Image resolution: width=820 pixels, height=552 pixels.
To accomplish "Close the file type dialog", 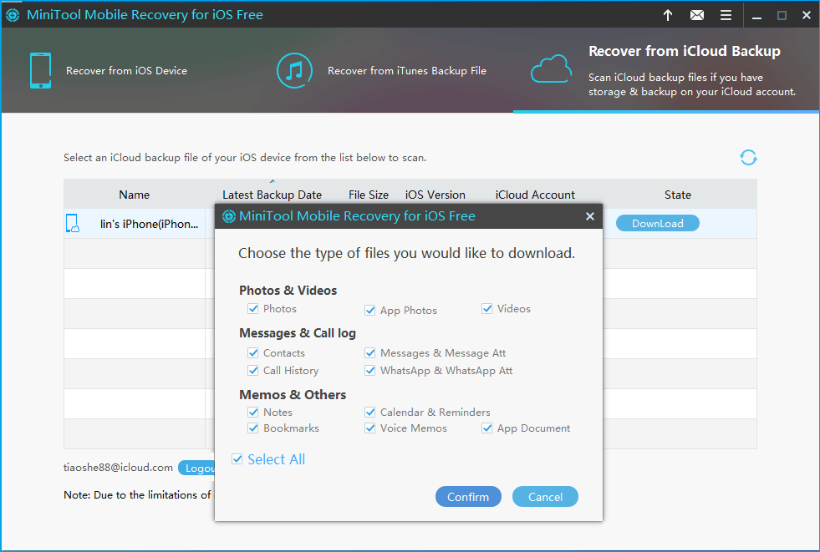I will (590, 216).
